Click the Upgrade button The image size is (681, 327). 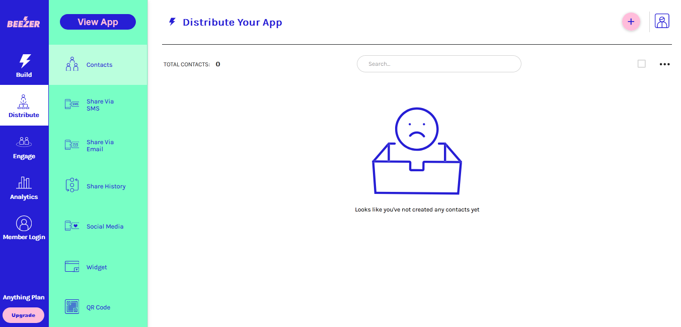[24, 315]
